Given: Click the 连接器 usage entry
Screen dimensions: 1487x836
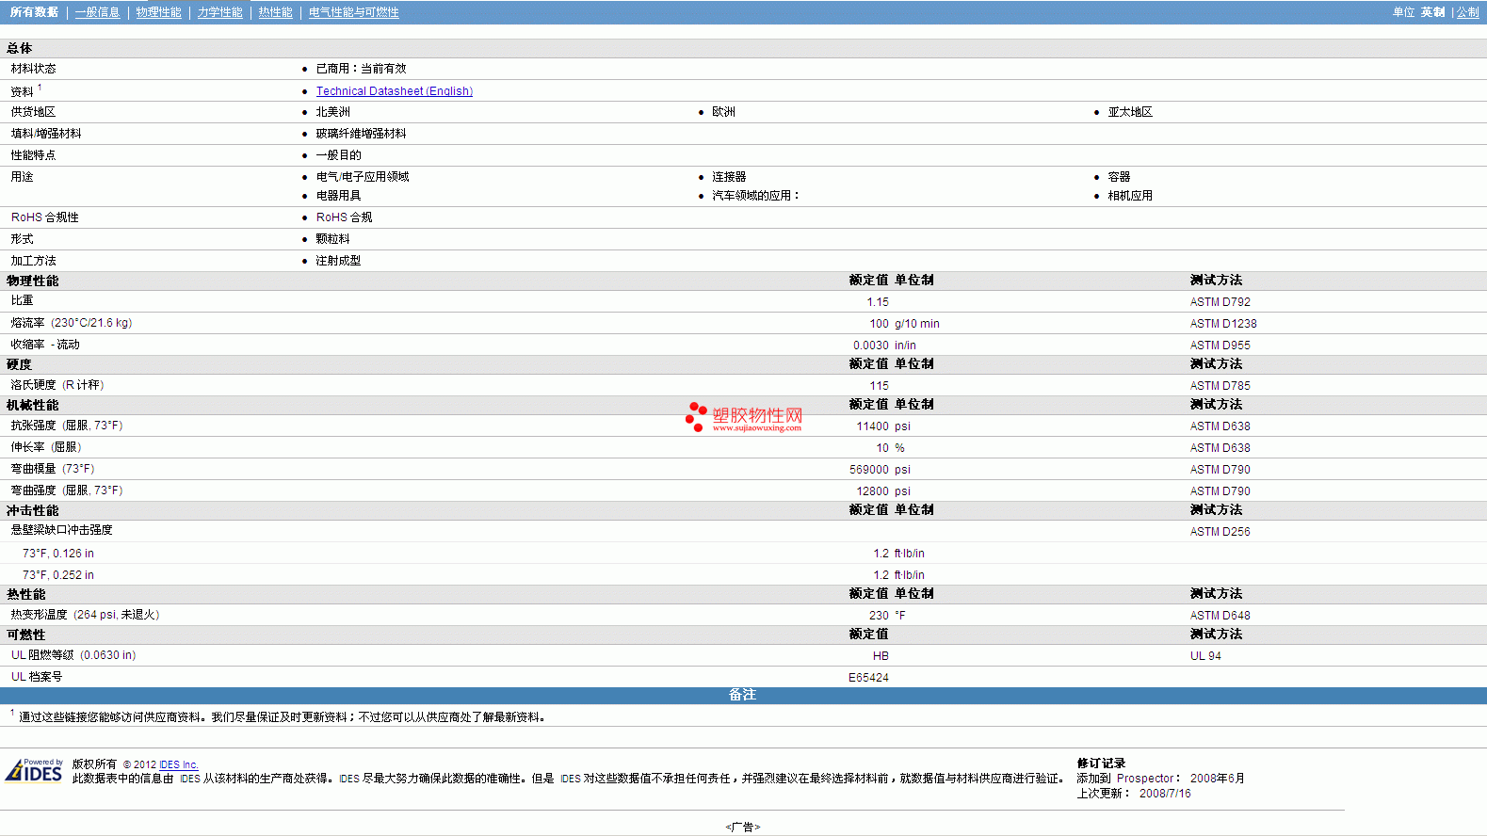Looking at the screenshot, I should (x=729, y=177).
